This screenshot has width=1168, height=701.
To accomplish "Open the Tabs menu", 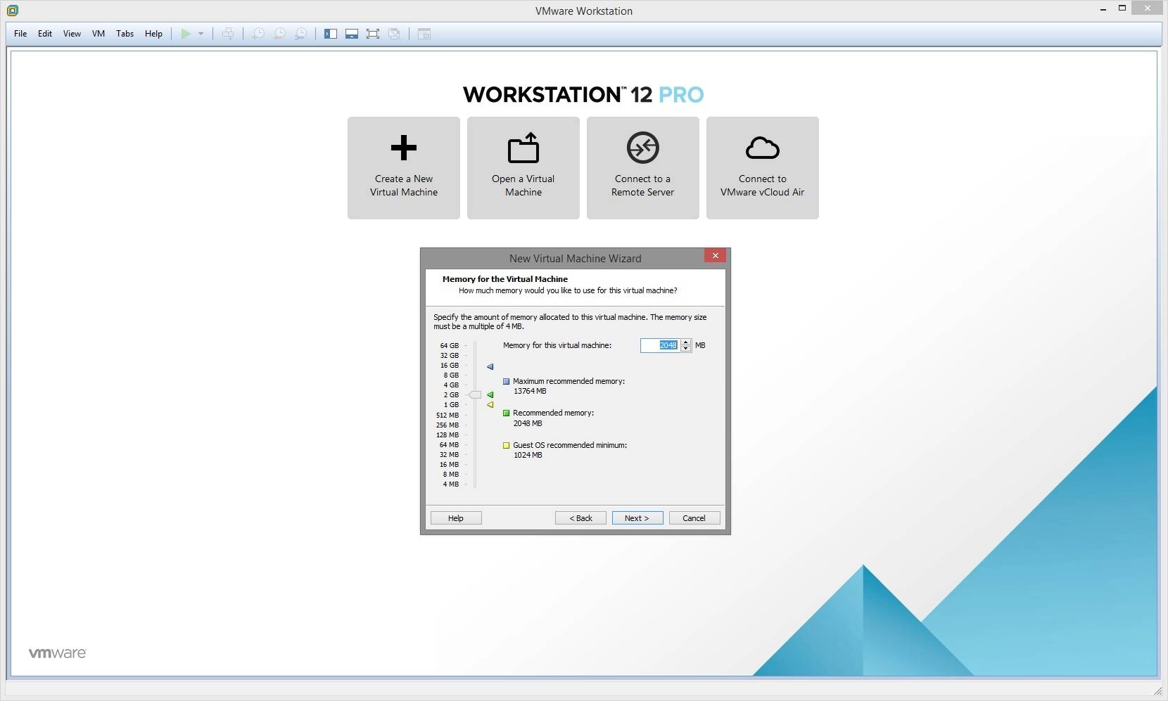I will [125, 34].
